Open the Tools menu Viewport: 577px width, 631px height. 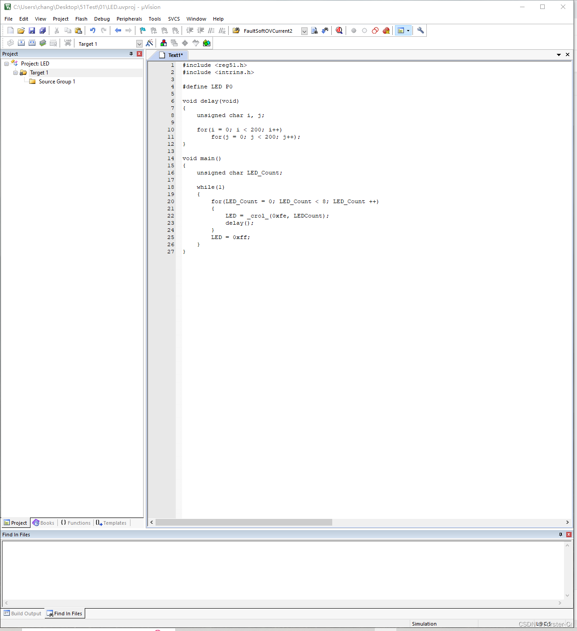click(x=155, y=19)
